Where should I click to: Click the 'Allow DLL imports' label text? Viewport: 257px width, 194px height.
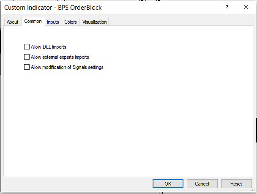click(49, 47)
